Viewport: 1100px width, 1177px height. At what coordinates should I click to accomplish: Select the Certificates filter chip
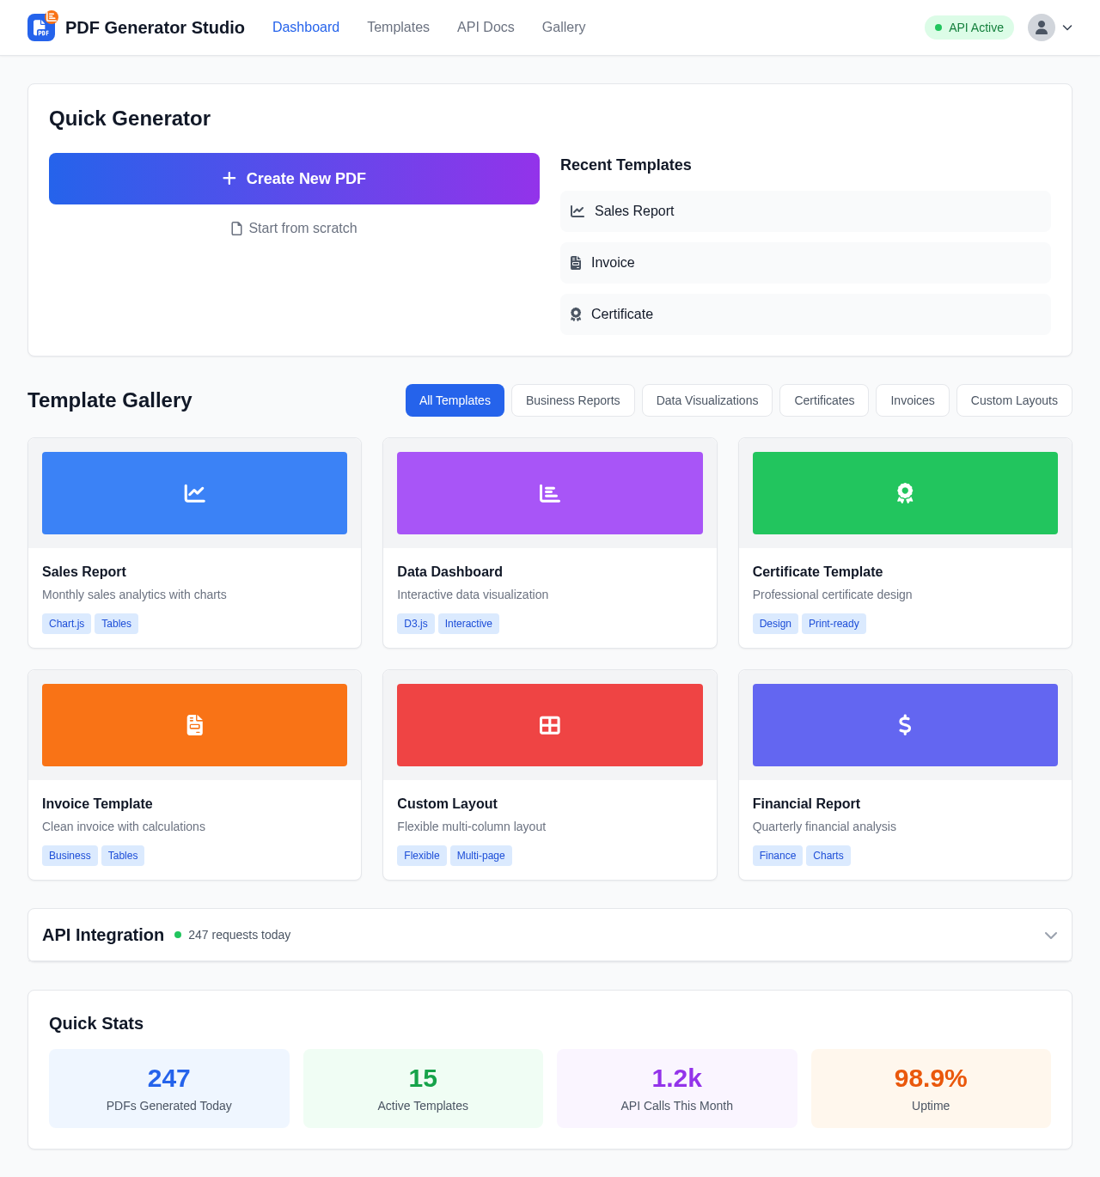[823, 400]
